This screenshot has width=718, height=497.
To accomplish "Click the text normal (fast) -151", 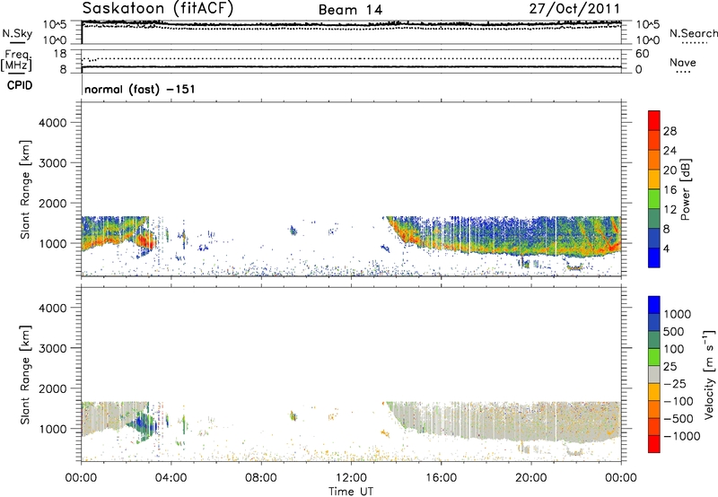I will [x=140, y=89].
